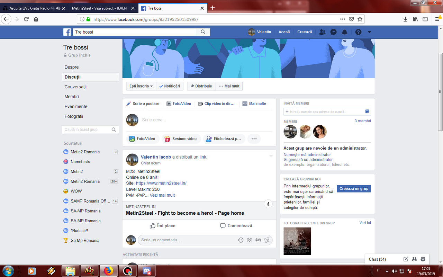
Task: Go back with Firefox back arrow
Action: click(x=6, y=19)
